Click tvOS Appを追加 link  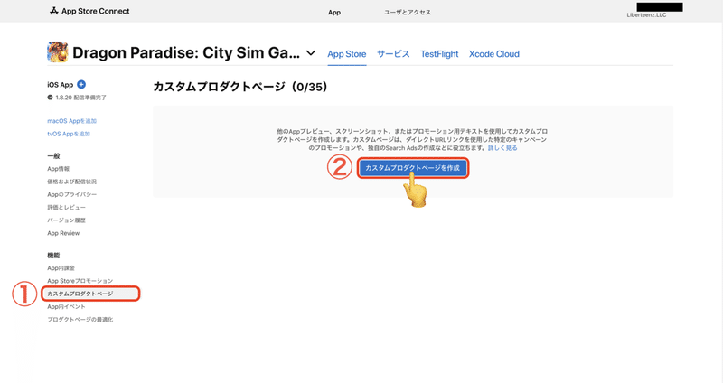(69, 134)
